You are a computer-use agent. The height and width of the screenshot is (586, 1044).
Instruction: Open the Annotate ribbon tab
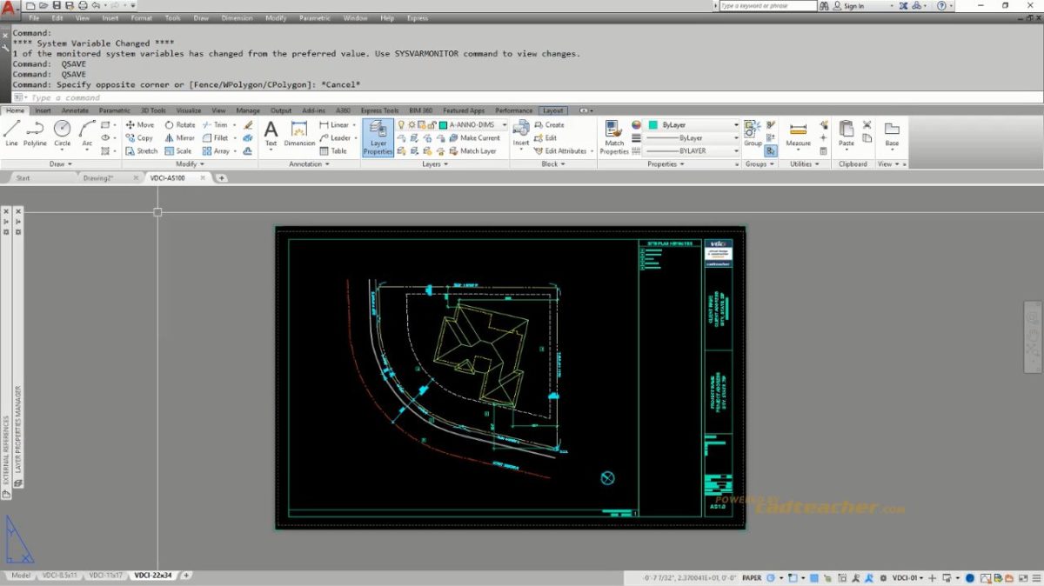75,110
